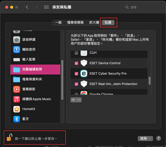Switch to the 檔案保險箱 tab

coord(75,22)
